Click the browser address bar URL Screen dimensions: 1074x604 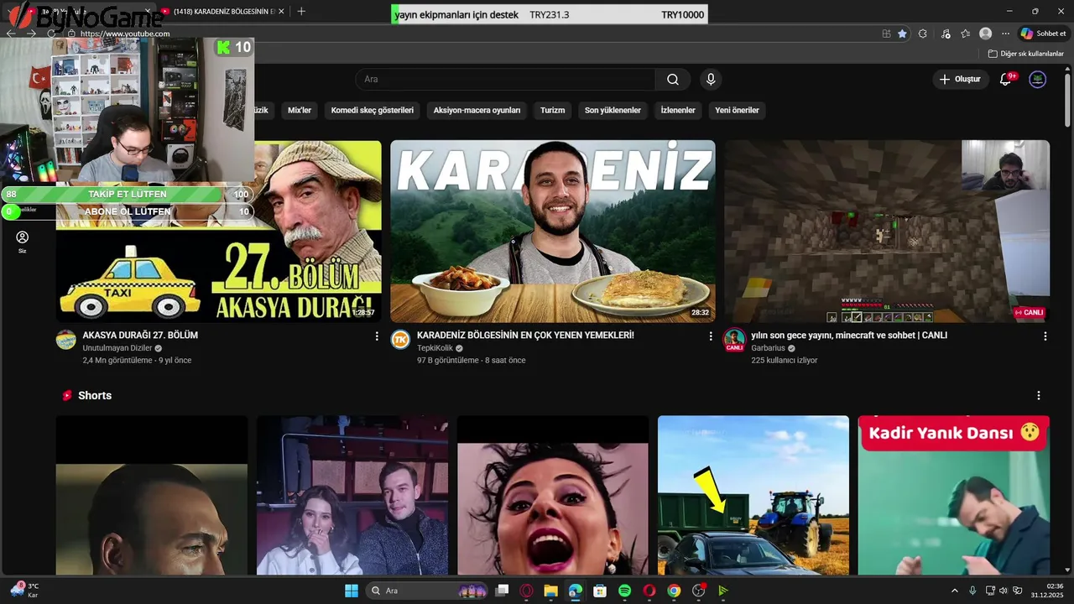pyautogui.click(x=125, y=34)
